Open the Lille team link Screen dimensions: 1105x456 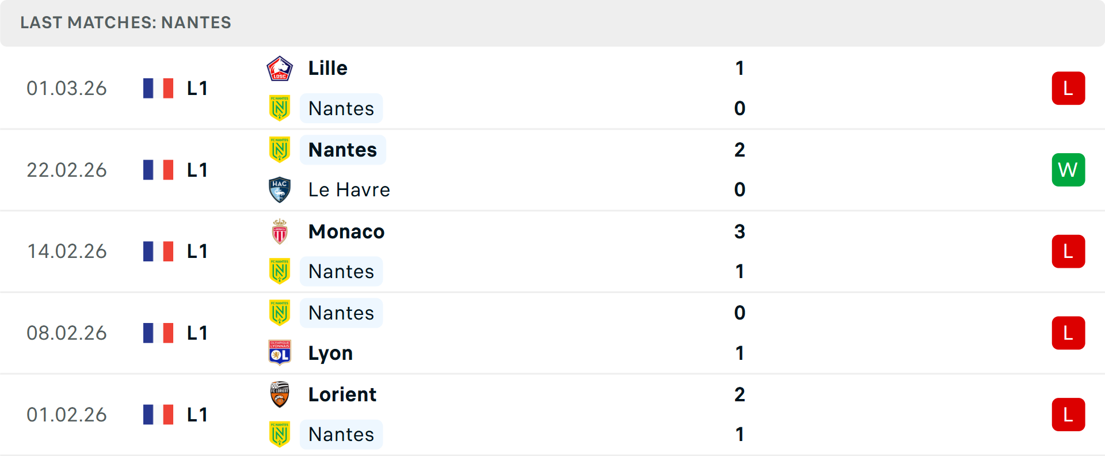[x=328, y=69]
